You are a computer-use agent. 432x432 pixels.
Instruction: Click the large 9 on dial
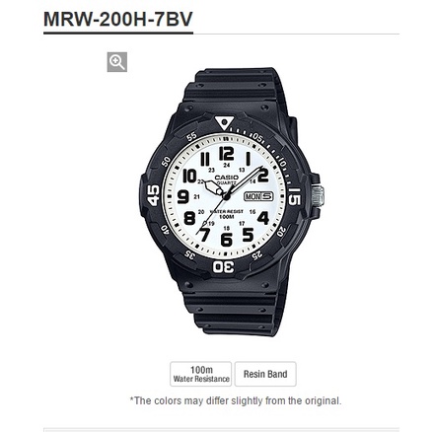[183, 197]
